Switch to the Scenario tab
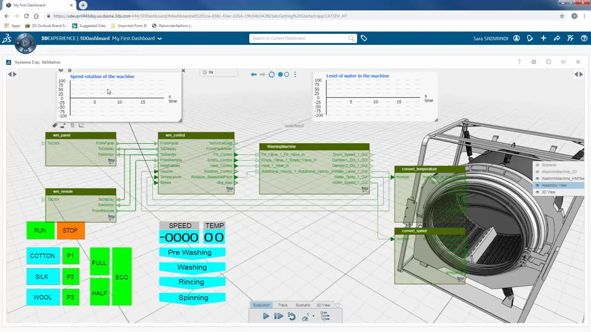Image resolution: width=591 pixels, height=332 pixels. pyautogui.click(x=303, y=305)
